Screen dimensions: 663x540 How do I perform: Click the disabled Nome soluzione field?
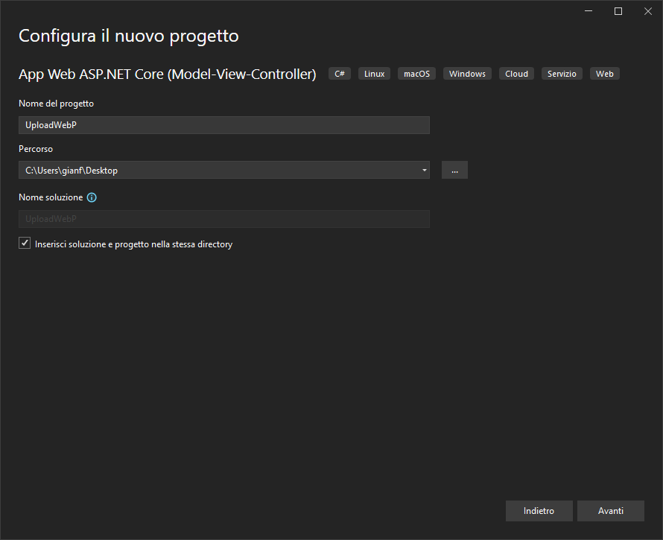pyautogui.click(x=224, y=219)
